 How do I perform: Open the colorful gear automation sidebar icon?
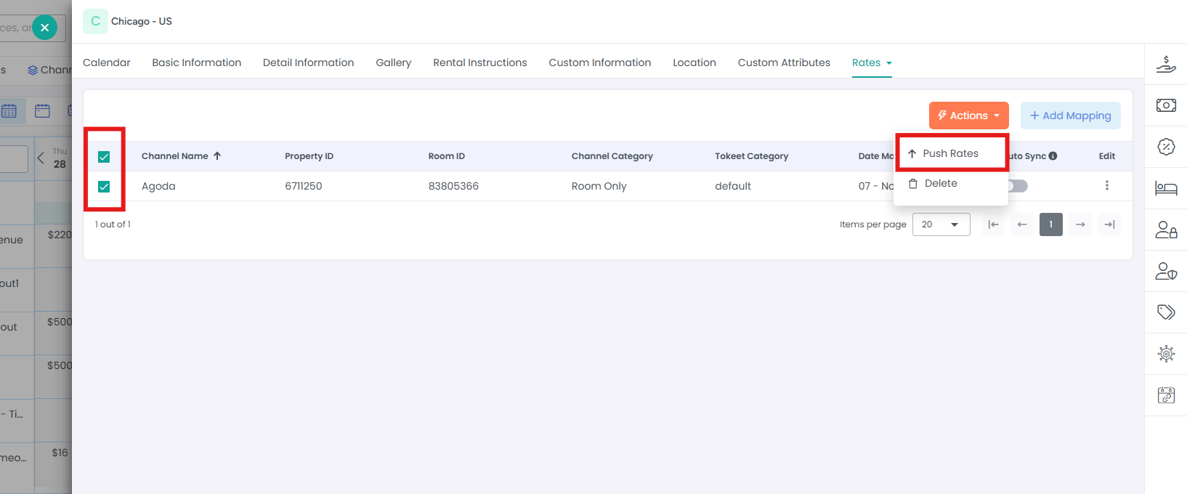coord(1166,354)
